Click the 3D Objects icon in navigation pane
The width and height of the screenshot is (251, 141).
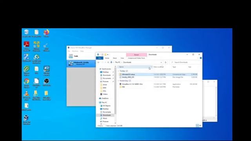101,106
